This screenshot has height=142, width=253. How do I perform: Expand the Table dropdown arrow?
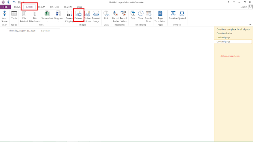point(14,21)
